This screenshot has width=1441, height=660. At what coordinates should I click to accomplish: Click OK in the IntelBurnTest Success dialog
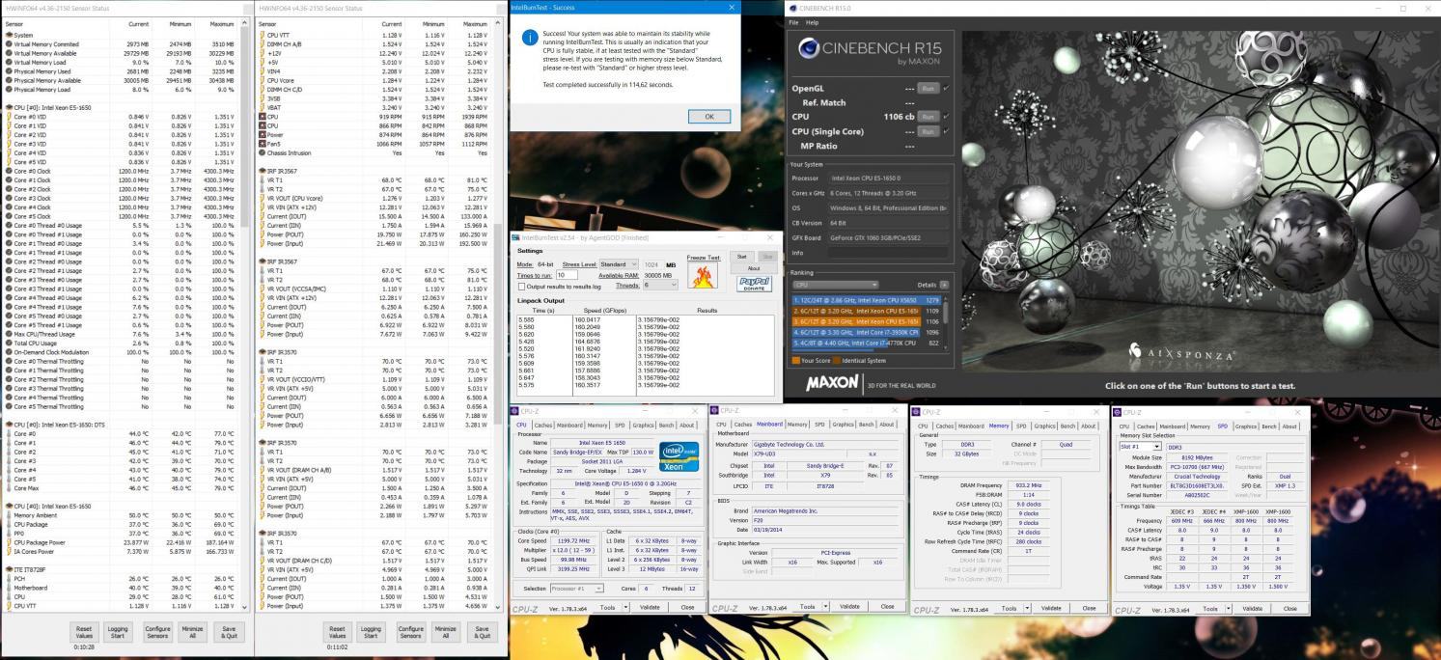(708, 116)
